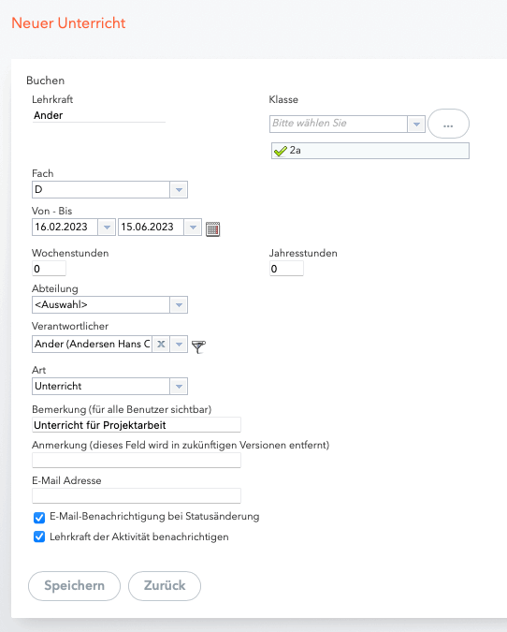Open the end date 15.06.2023 dropdown
Image resolution: width=507 pixels, height=632 pixels.
point(193,228)
